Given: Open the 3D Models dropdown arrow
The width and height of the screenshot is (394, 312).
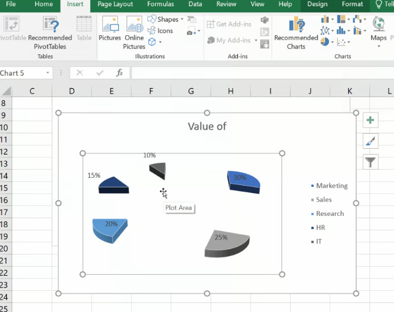Looking at the screenshot, I should pyautogui.click(x=160, y=42).
